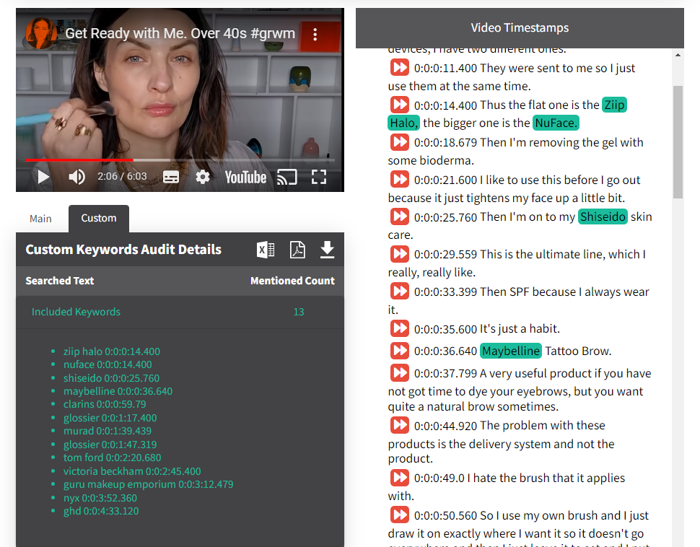The width and height of the screenshot is (700, 547).
Task: Click the Mentioned Count column header
Action: tap(292, 281)
